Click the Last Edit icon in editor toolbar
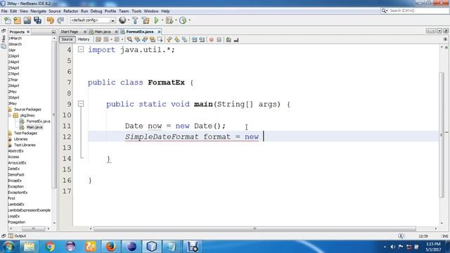Image resolution: width=450 pixels, height=253 pixels. point(98,39)
